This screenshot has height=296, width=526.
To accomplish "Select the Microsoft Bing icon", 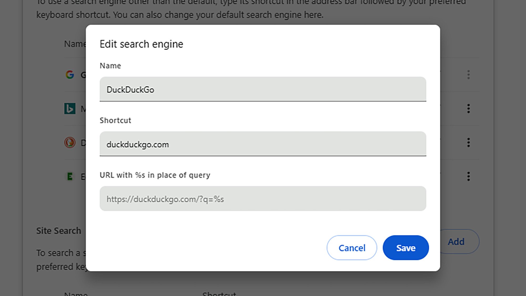I will point(70,109).
